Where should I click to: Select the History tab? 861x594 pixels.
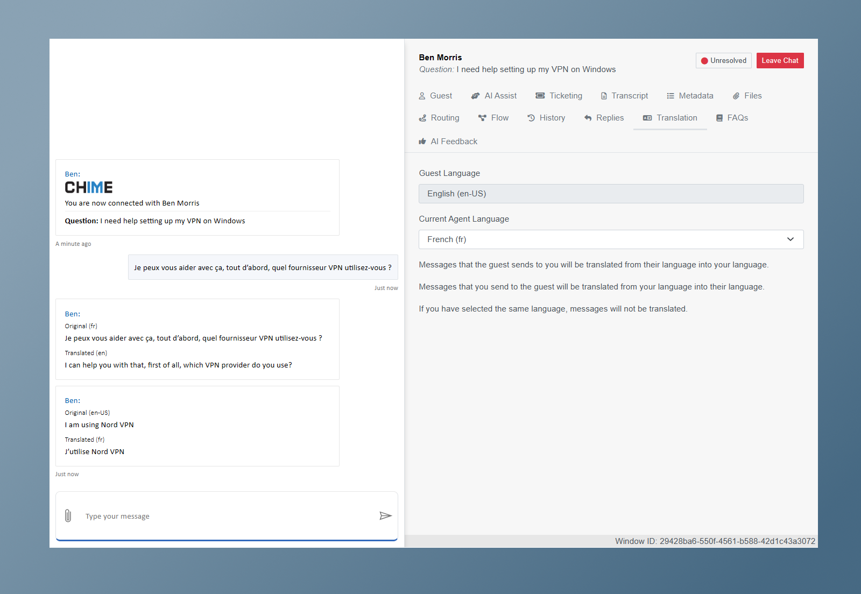(546, 118)
